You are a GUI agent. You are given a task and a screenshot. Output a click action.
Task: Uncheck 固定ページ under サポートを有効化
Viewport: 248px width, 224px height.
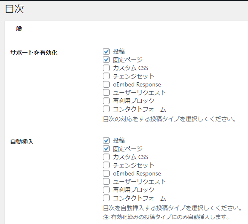[106, 59]
